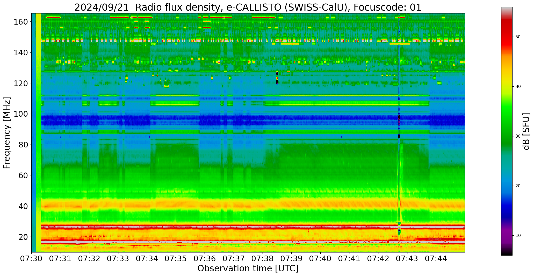This screenshot has height=276, width=534.
Task: Click the 120 frequency tick label
Action: click(21, 83)
